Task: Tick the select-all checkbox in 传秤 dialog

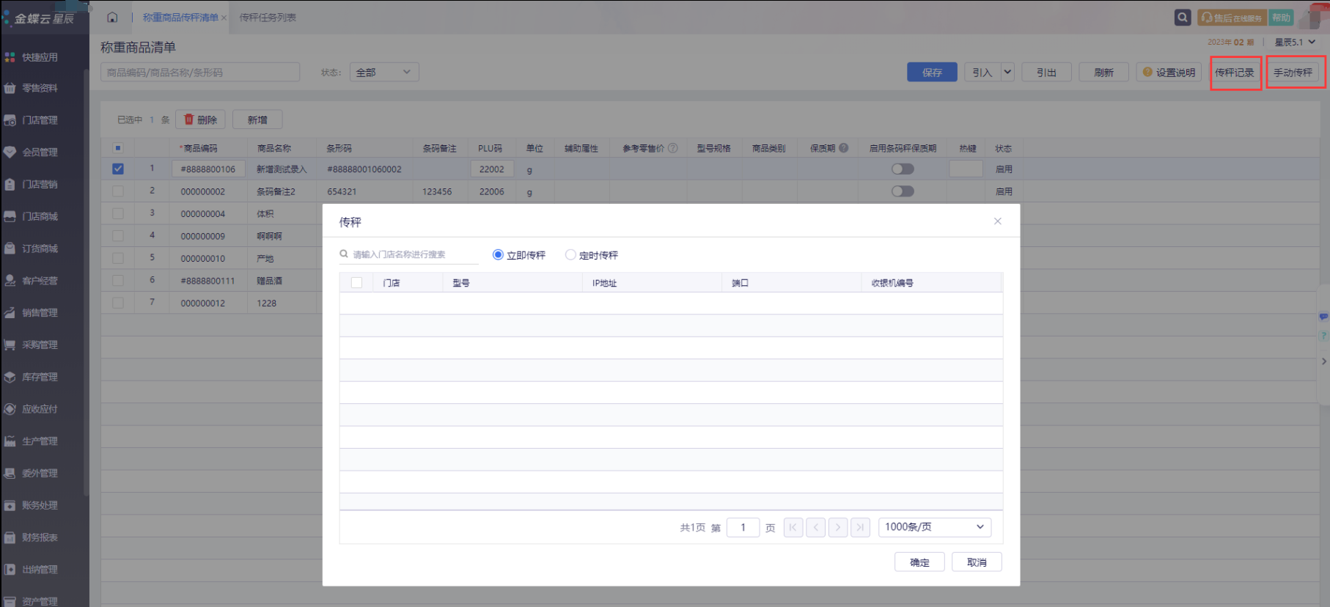Action: [356, 283]
